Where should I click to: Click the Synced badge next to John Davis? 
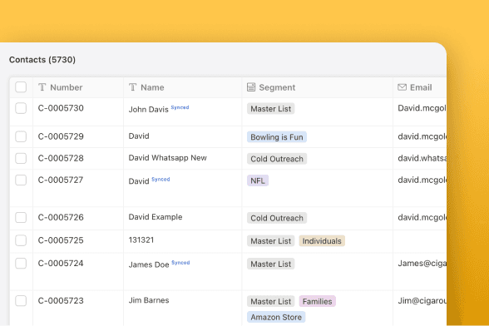[180, 107]
